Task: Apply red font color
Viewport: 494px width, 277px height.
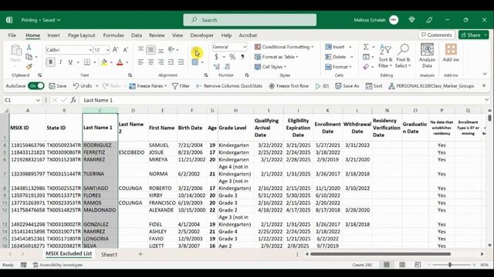Action: click(x=120, y=62)
